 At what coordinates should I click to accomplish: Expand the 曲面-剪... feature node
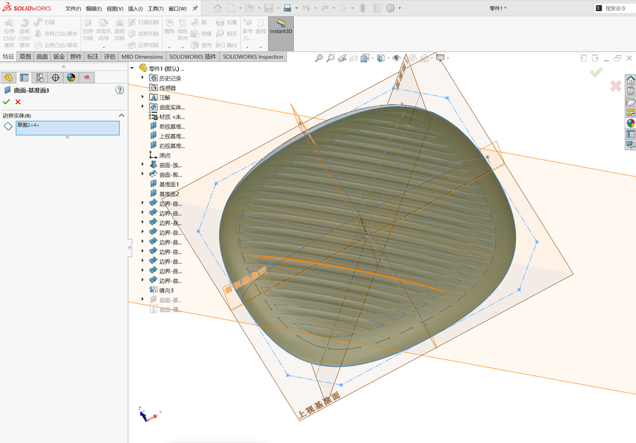tap(142, 174)
